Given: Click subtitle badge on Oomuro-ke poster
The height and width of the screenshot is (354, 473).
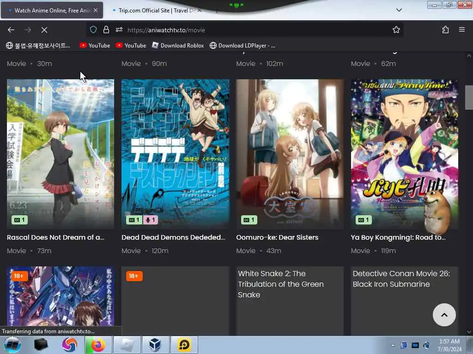Looking at the screenshot, I should [x=249, y=220].
